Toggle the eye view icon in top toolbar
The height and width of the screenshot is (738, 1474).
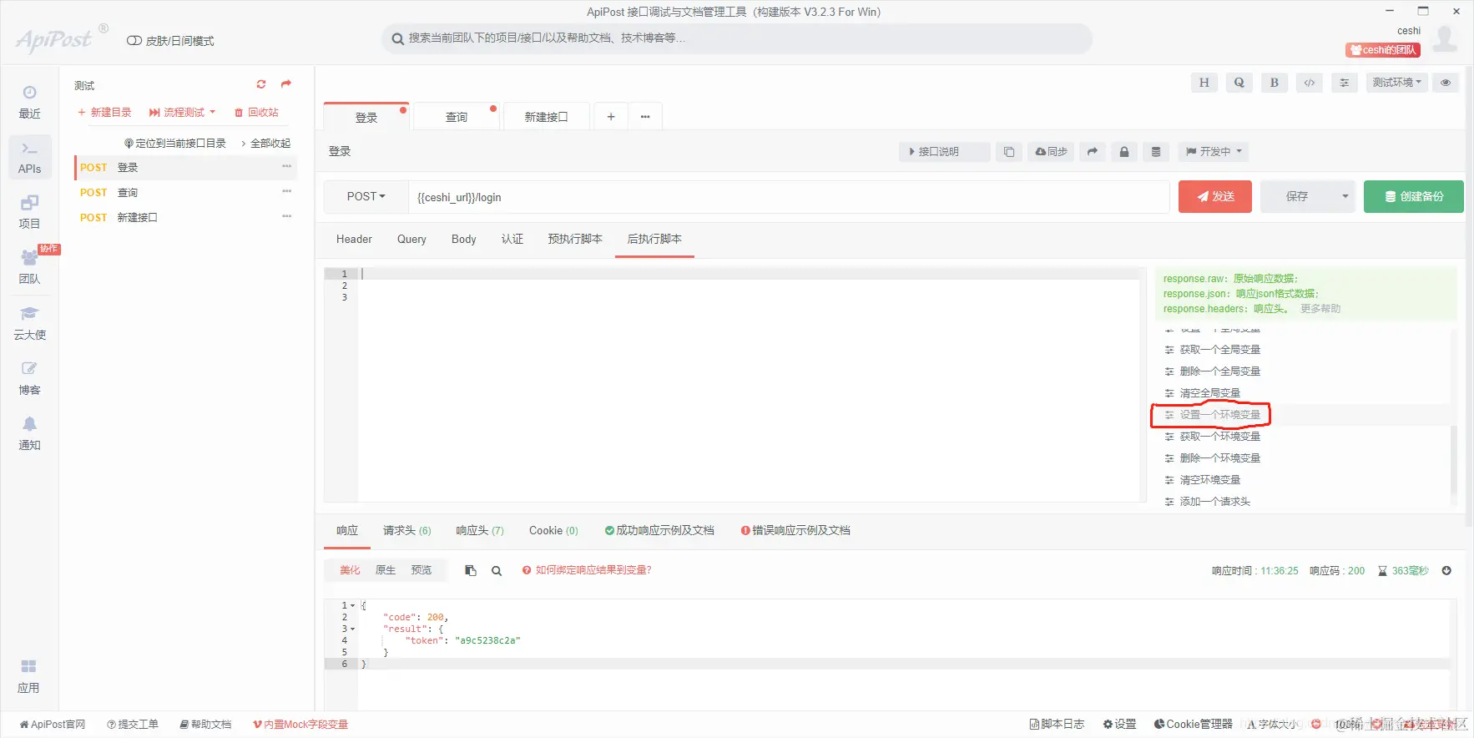(x=1446, y=83)
